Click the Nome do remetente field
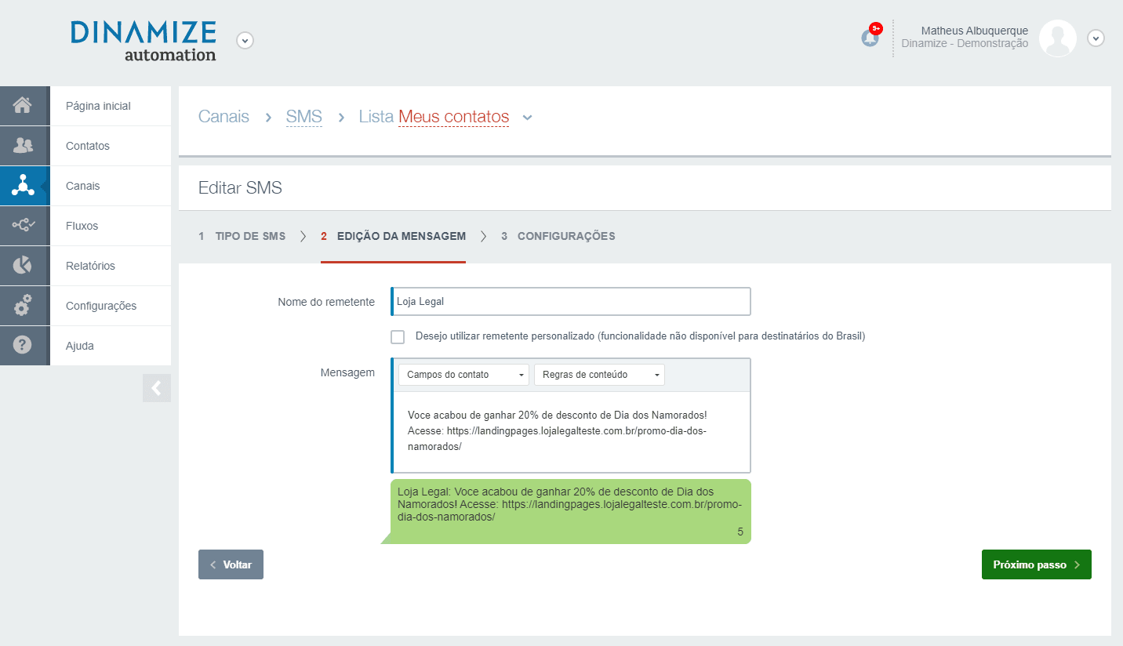This screenshot has width=1123, height=646. click(x=571, y=301)
